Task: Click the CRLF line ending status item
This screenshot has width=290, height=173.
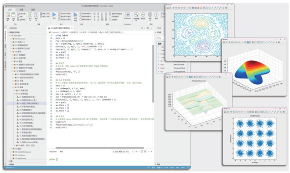Action: tap(172, 168)
